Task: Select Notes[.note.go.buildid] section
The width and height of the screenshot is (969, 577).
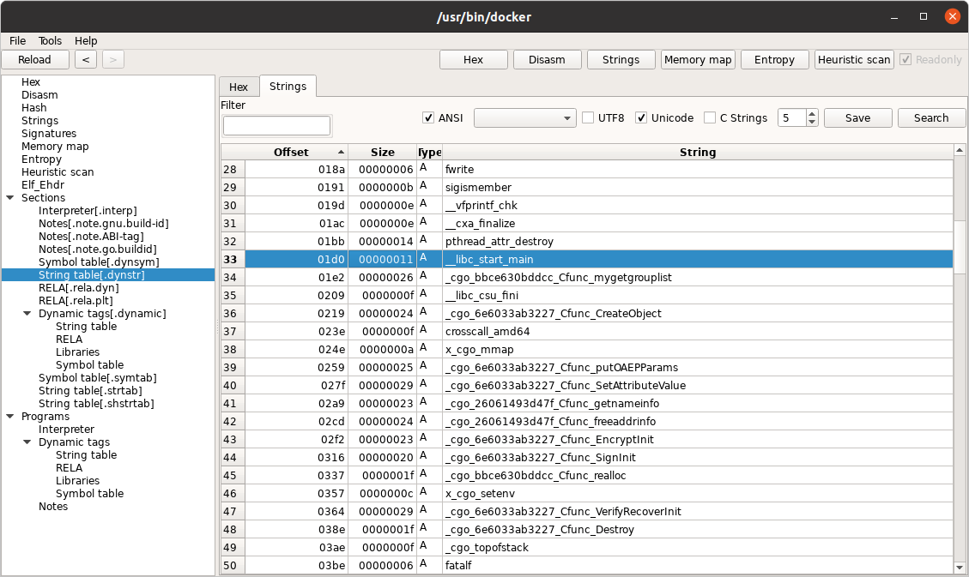Action: click(x=98, y=249)
